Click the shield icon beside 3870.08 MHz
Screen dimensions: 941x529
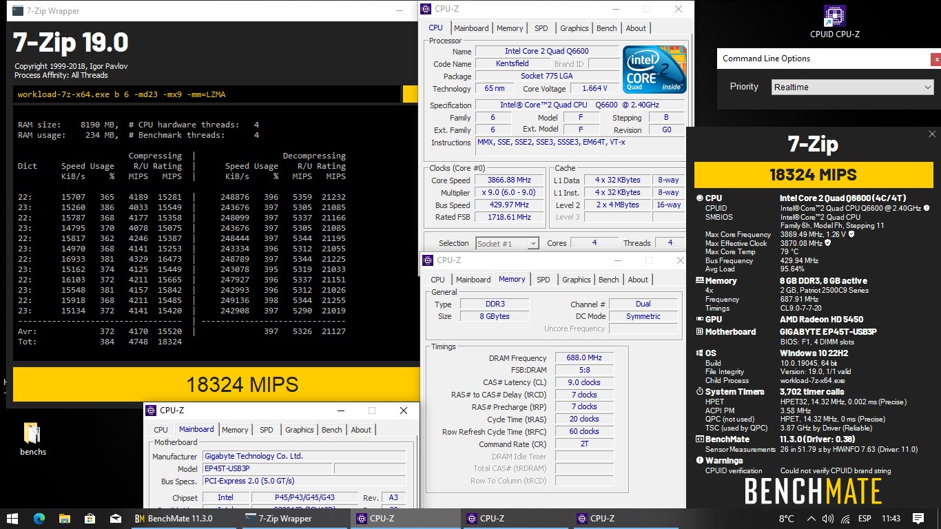point(827,243)
